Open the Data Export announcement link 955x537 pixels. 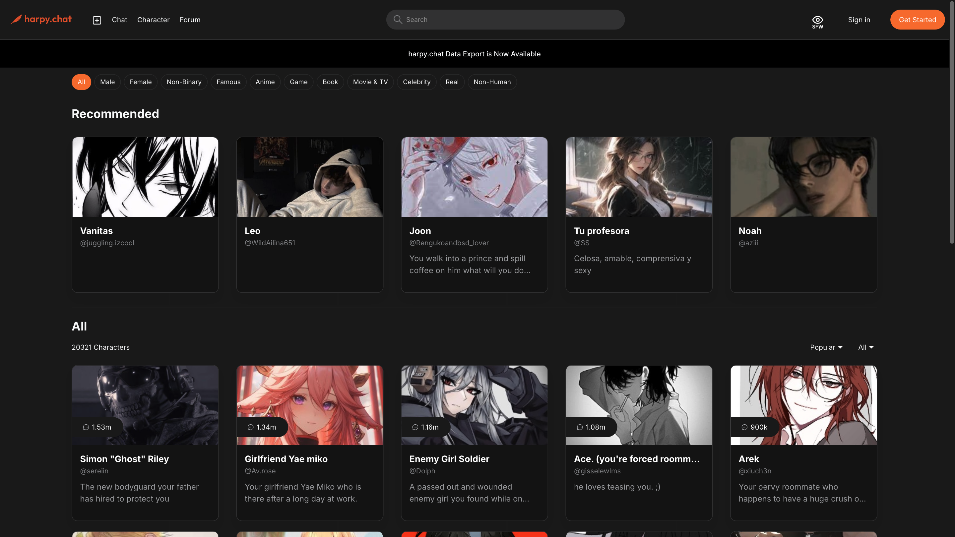[x=474, y=54]
